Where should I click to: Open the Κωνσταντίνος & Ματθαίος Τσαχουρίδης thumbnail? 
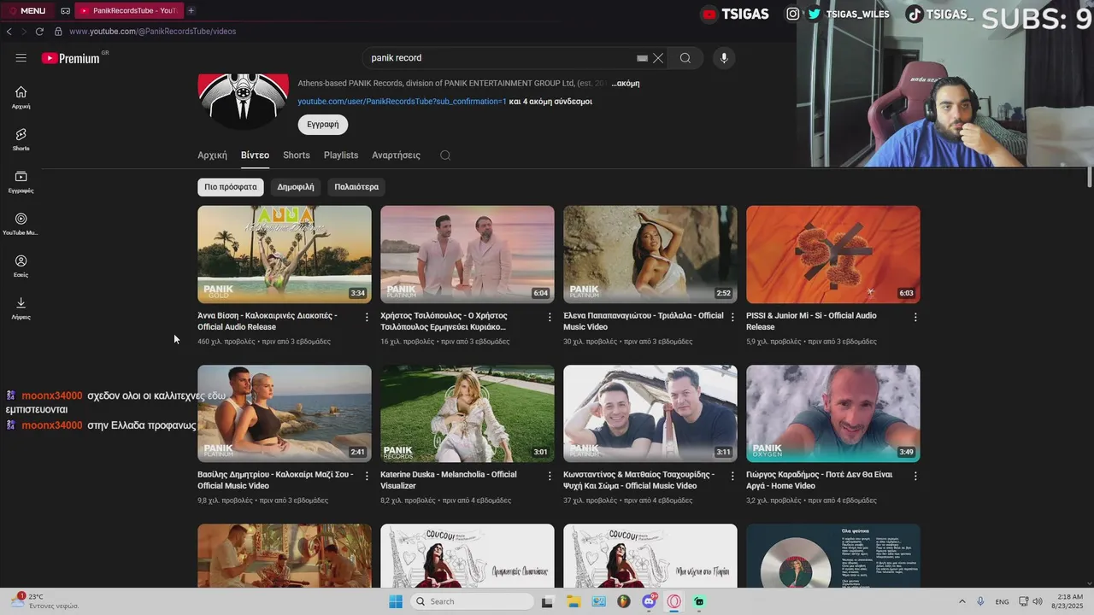(x=650, y=414)
